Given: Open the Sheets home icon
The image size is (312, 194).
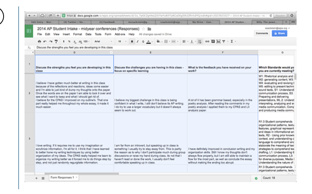Looking at the screenshot, I should pyautogui.click(x=29, y=31).
